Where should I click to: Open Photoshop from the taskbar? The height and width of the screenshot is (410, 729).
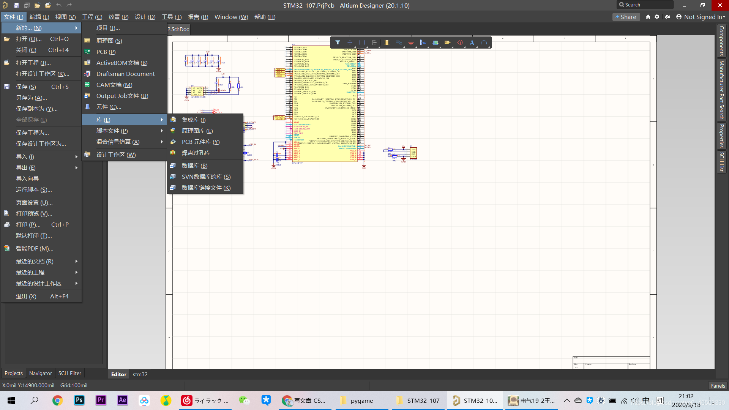[x=79, y=401]
